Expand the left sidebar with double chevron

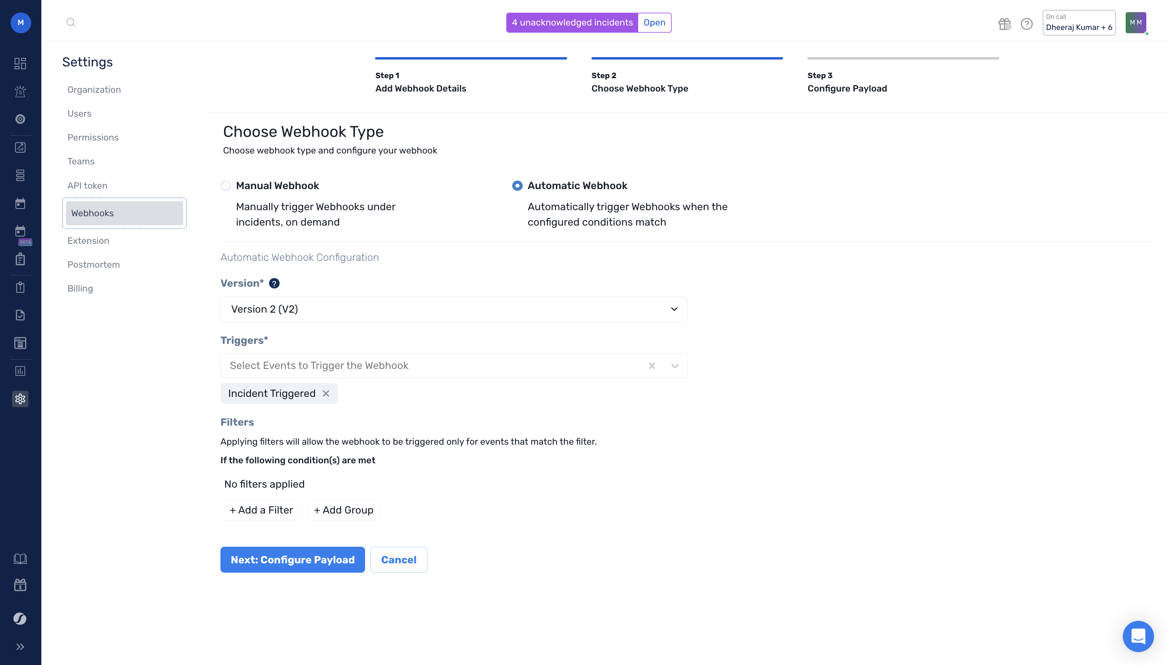[x=20, y=646]
